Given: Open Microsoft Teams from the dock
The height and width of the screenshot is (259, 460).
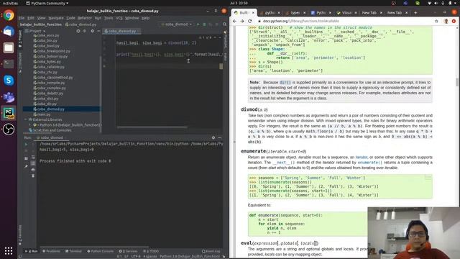Looking at the screenshot, I should (x=9, y=96).
